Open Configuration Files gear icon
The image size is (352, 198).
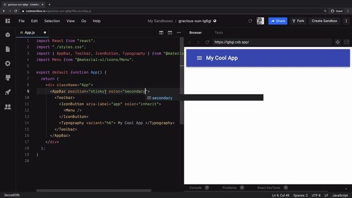(8, 64)
